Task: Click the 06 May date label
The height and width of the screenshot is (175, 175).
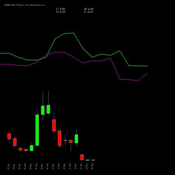Action: pos(36,166)
